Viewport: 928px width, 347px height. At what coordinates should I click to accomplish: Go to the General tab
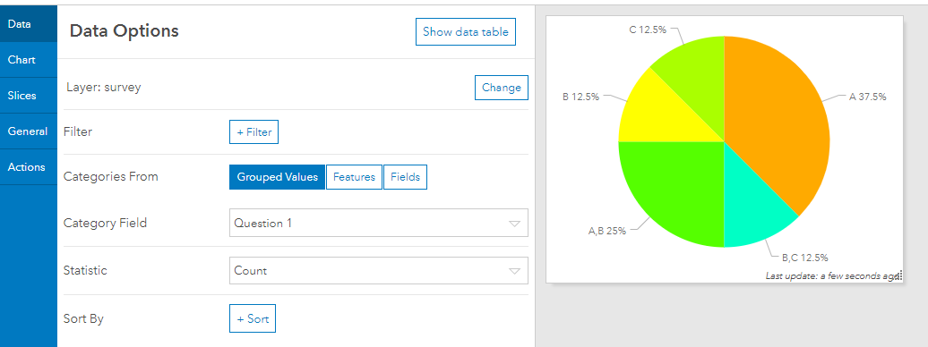29,131
